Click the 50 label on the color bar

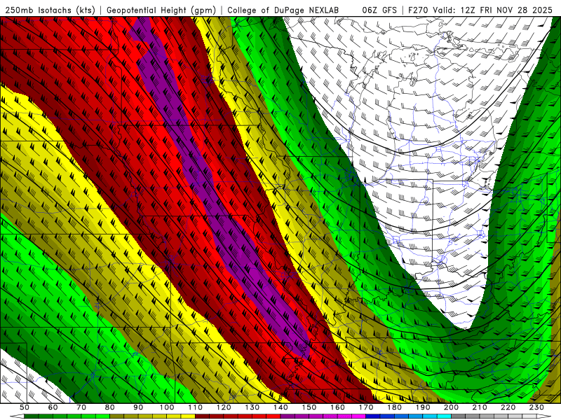(x=25, y=407)
